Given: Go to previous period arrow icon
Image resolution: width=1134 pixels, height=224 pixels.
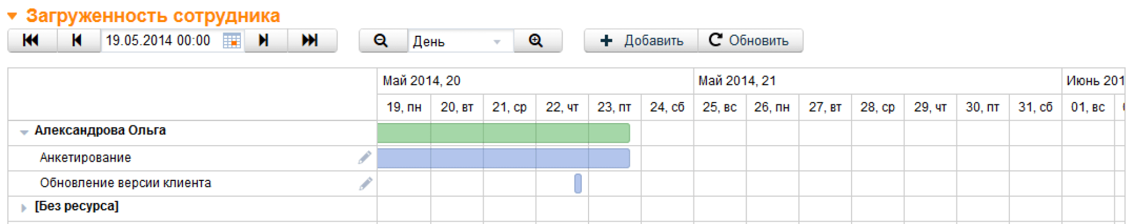Looking at the screenshot, I should point(78,41).
